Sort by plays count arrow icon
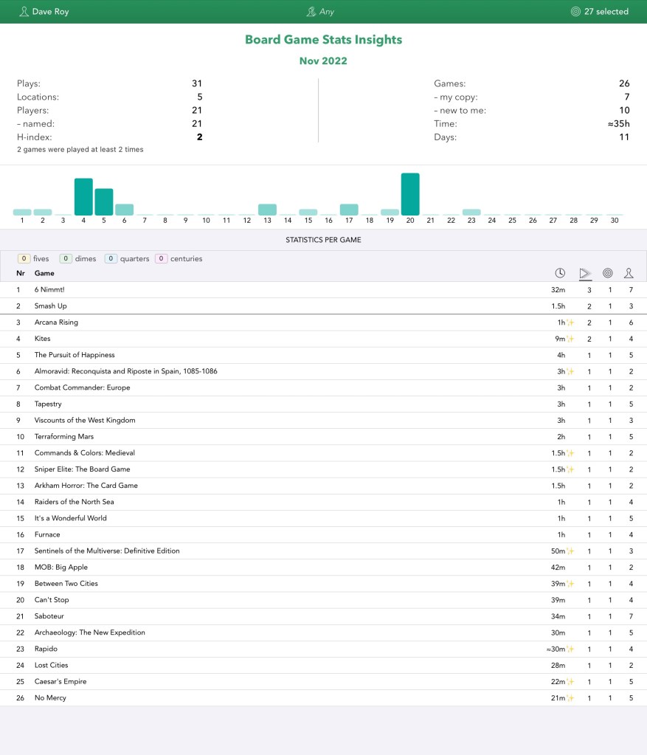647x755 pixels. [x=585, y=273]
